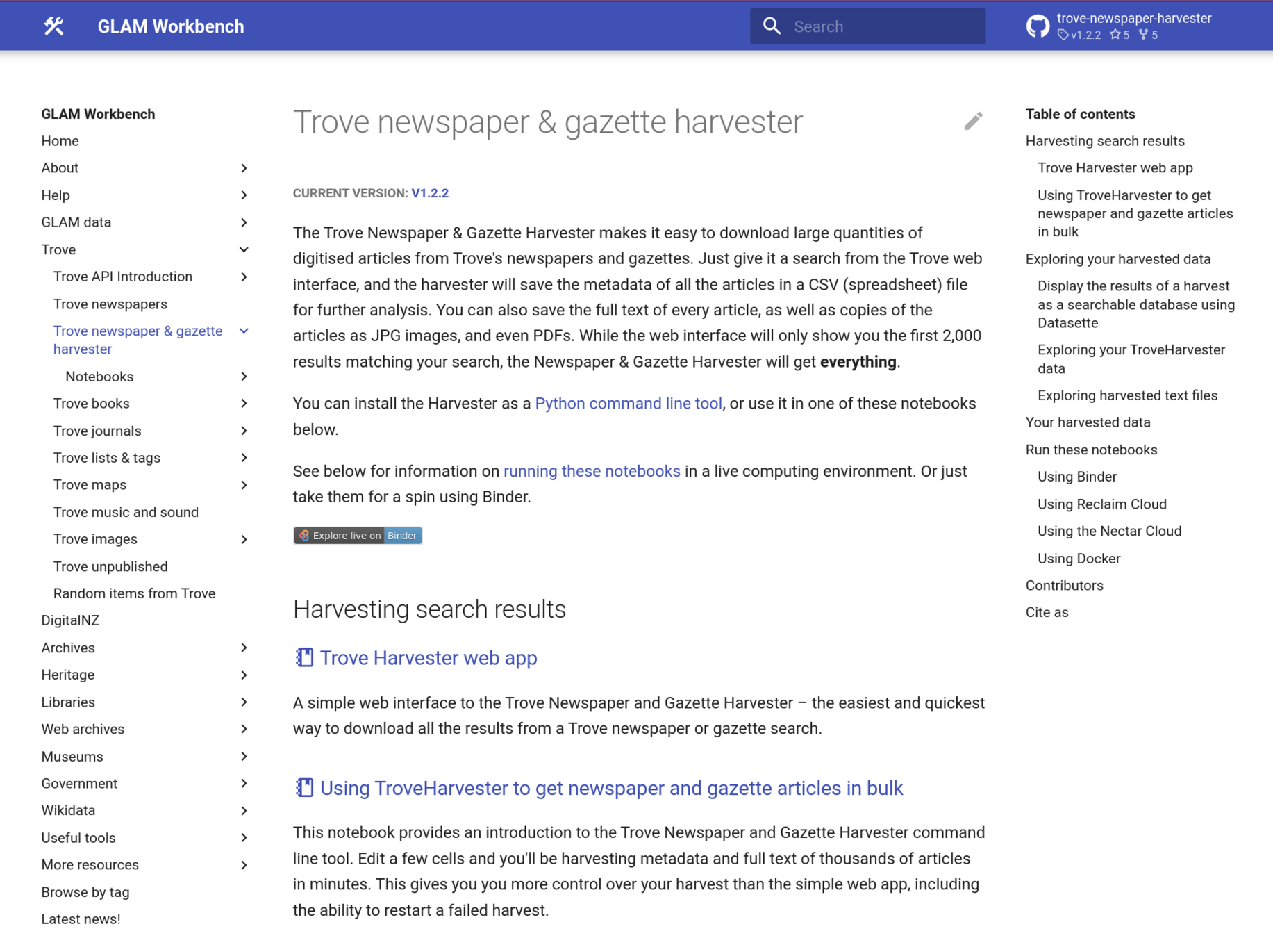Expand the Useful tools chevron

(244, 838)
